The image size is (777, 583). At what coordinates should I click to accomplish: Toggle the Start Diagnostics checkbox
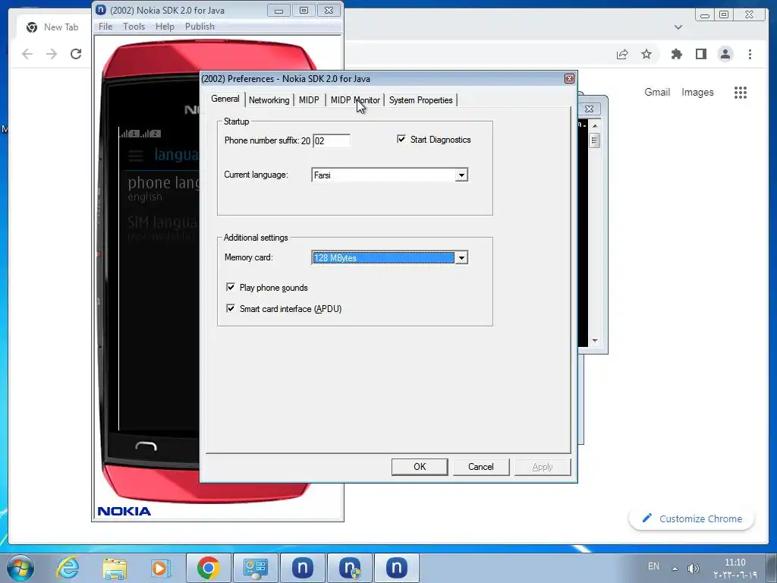tap(401, 140)
